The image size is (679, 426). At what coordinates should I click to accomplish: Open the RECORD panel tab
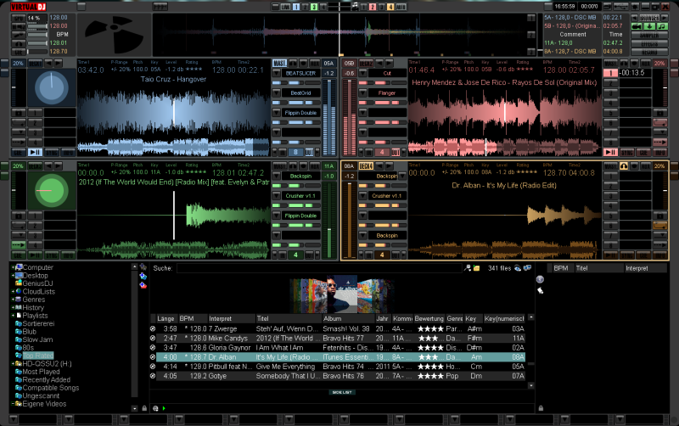pyautogui.click(x=649, y=53)
